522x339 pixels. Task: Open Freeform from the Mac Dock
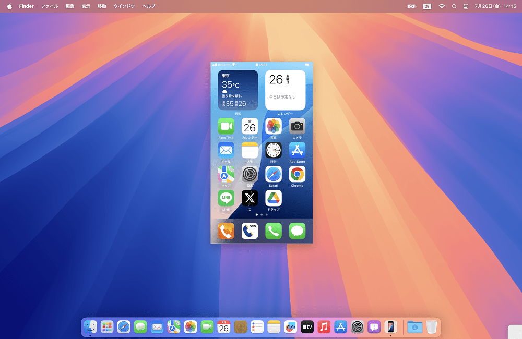290,327
